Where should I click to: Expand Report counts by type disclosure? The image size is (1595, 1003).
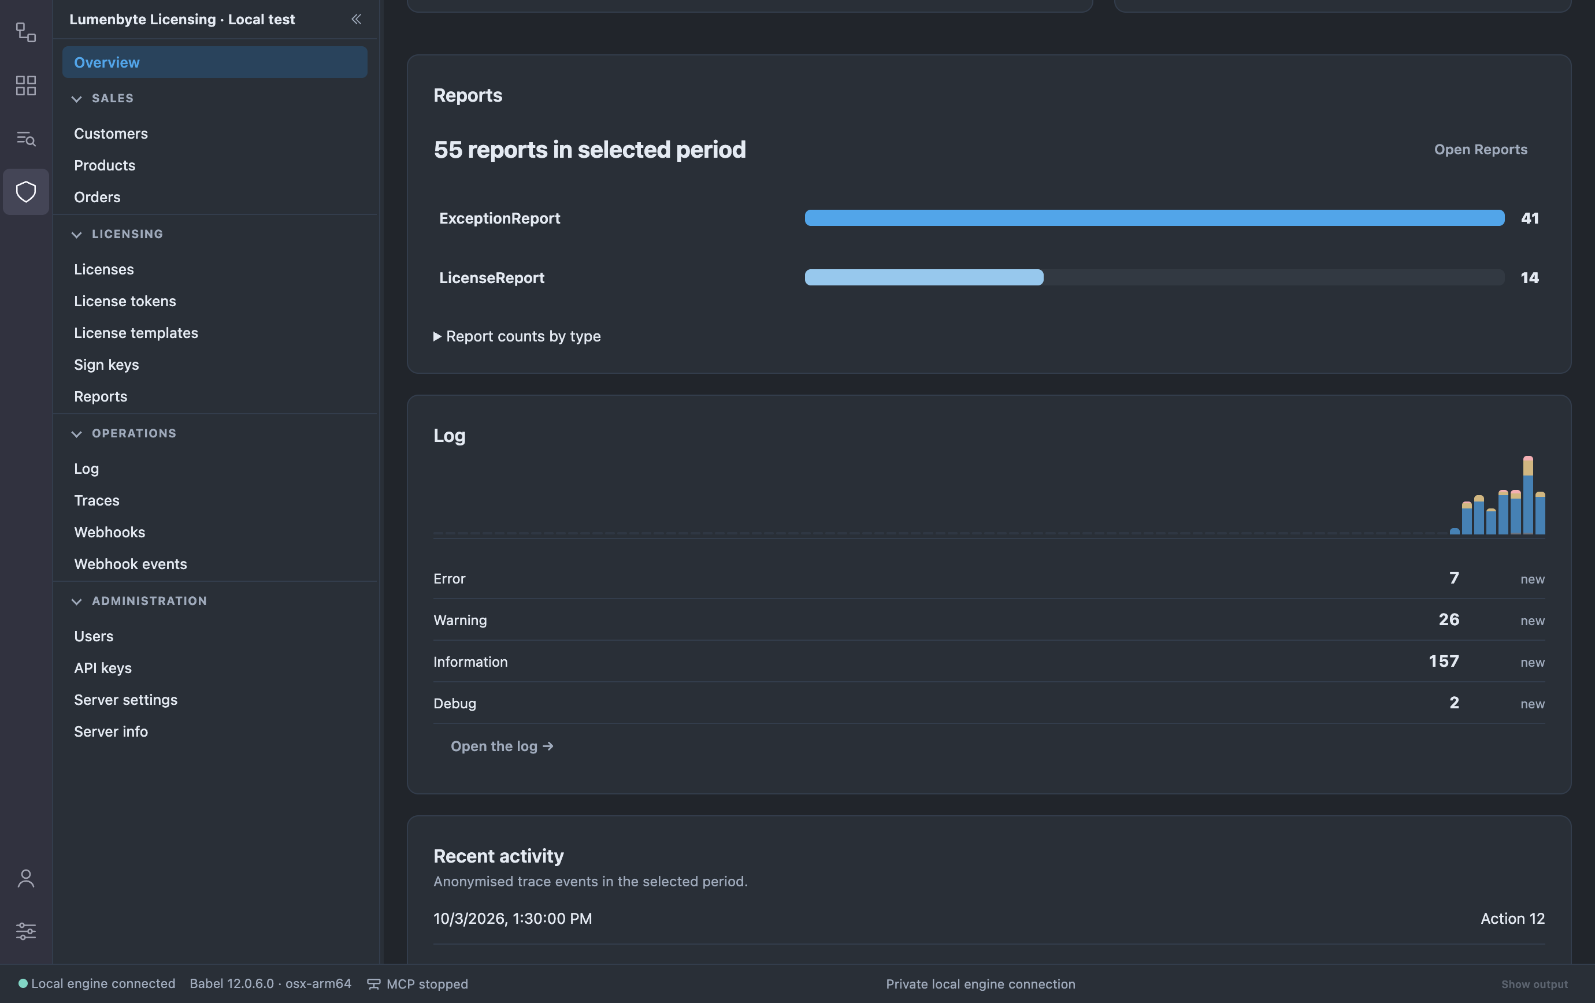517,336
